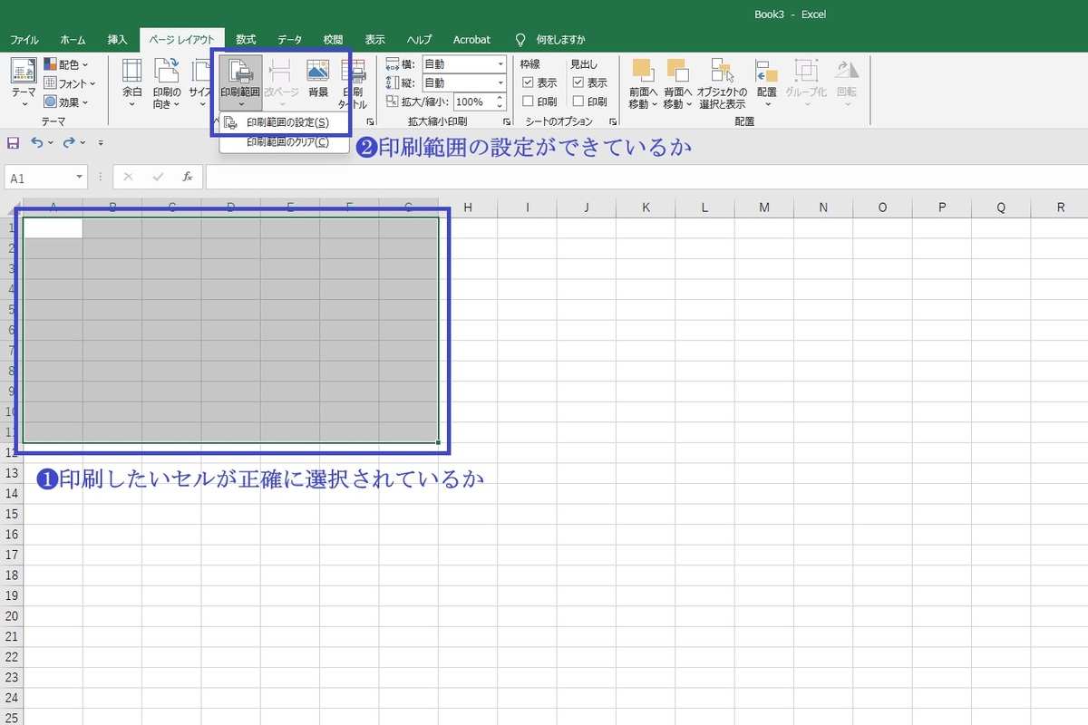1088x725 pixels.
Task: Open the 配色 (Colors) dropdown
Action: [x=67, y=64]
